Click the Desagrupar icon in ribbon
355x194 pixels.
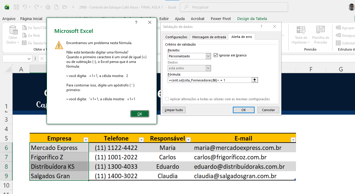pos(338,36)
